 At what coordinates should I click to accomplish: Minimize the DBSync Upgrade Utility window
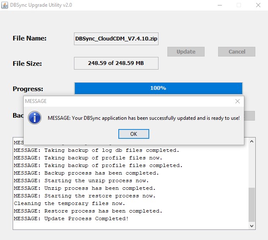point(219,5)
